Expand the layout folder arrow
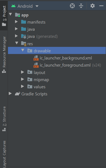This screenshot has width=106, height=168. tap(22, 72)
